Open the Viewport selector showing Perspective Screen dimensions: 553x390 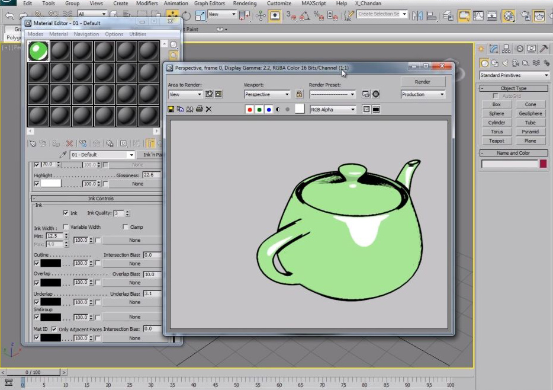click(266, 94)
